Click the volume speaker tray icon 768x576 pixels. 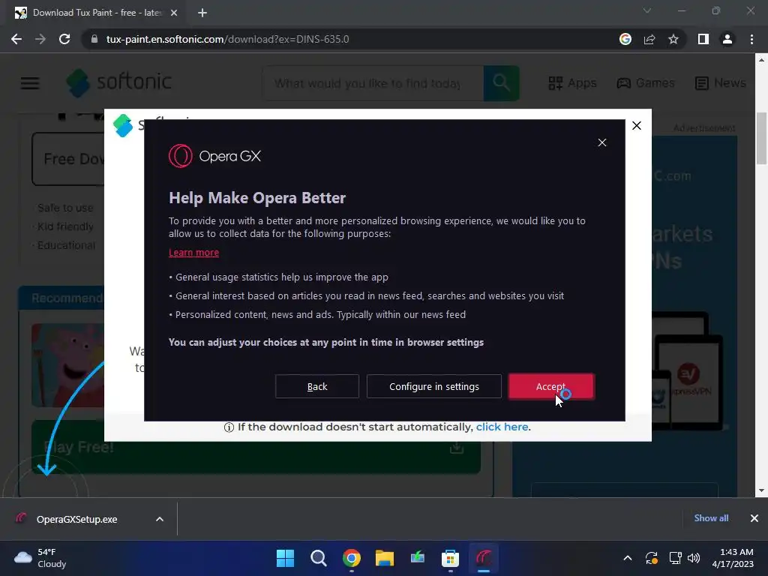(694, 558)
